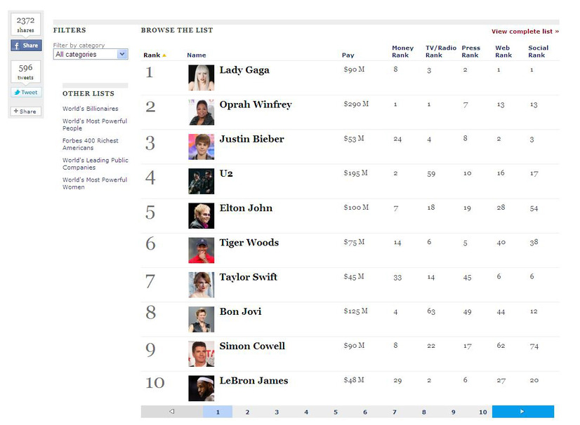Go to next page with right arrow
Screen dimensions: 580x425
(522, 412)
